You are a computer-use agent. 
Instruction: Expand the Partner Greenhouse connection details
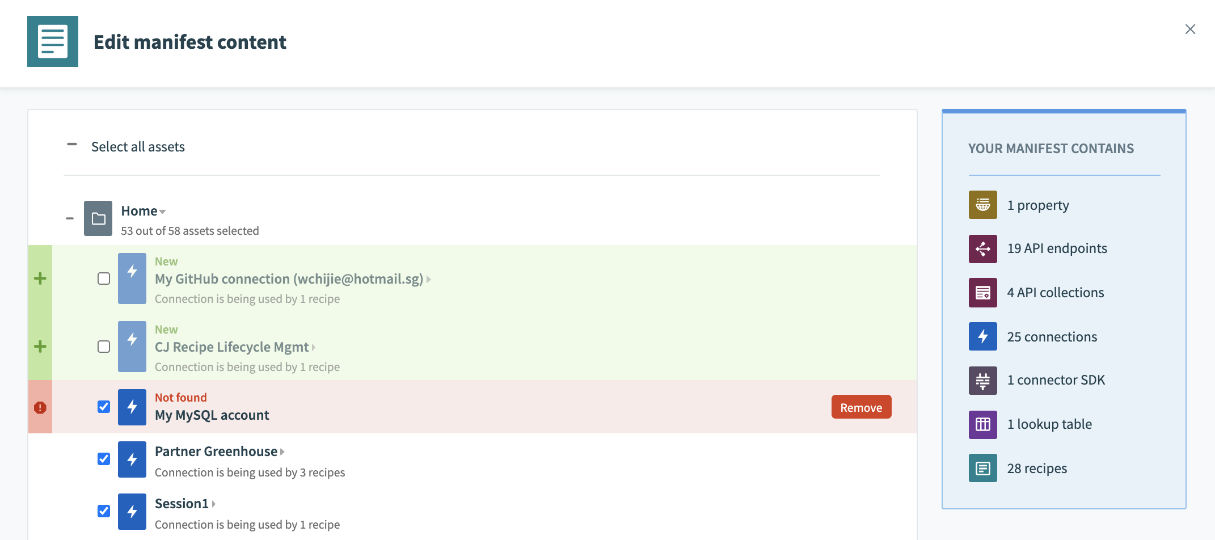coord(282,452)
